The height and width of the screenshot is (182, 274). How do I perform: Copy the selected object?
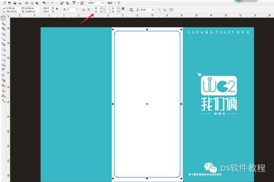32,3
